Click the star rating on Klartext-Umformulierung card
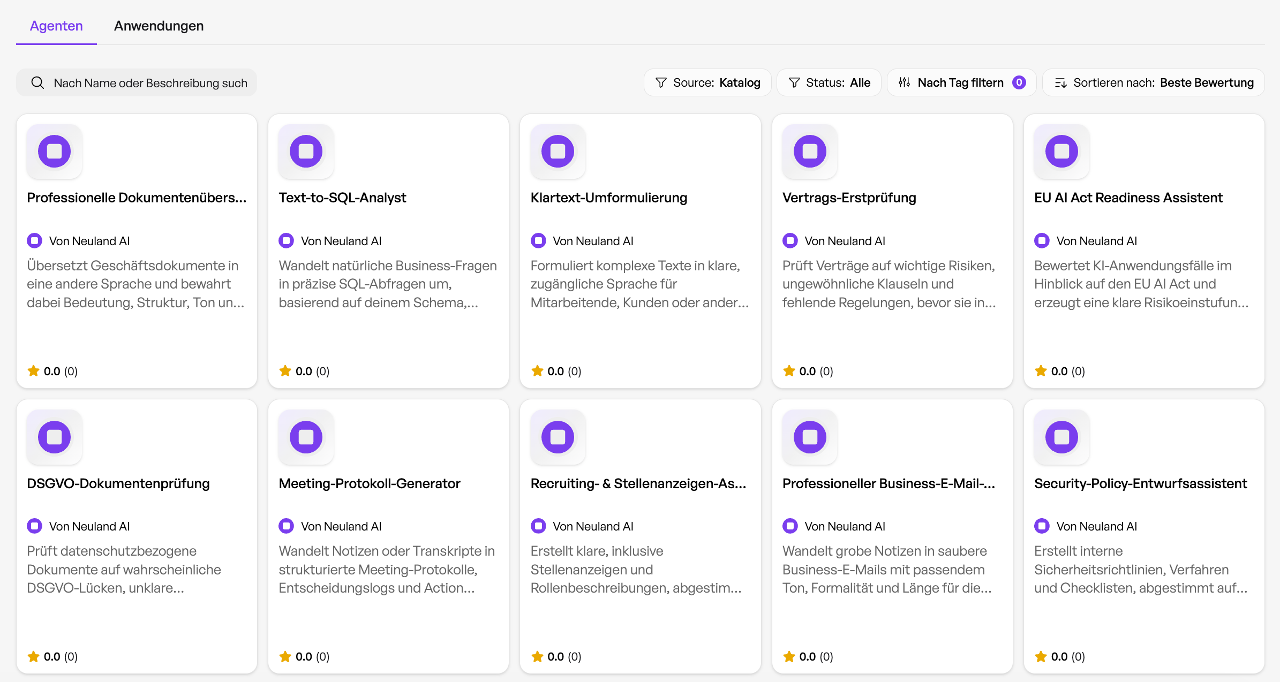 tap(556, 371)
